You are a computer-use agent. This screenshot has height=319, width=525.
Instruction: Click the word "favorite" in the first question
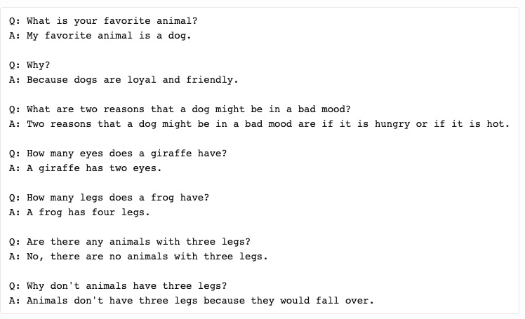tap(127, 21)
